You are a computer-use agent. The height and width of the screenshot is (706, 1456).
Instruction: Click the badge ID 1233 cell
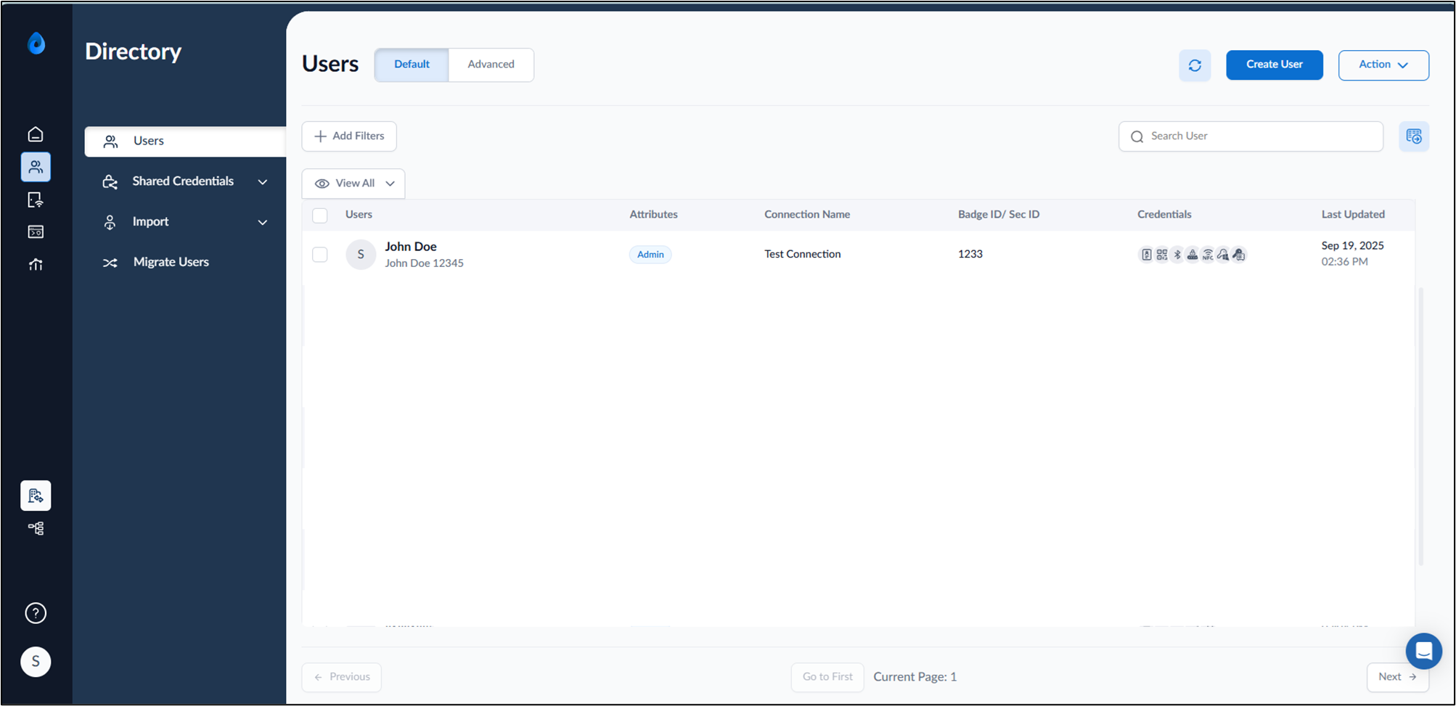click(970, 254)
